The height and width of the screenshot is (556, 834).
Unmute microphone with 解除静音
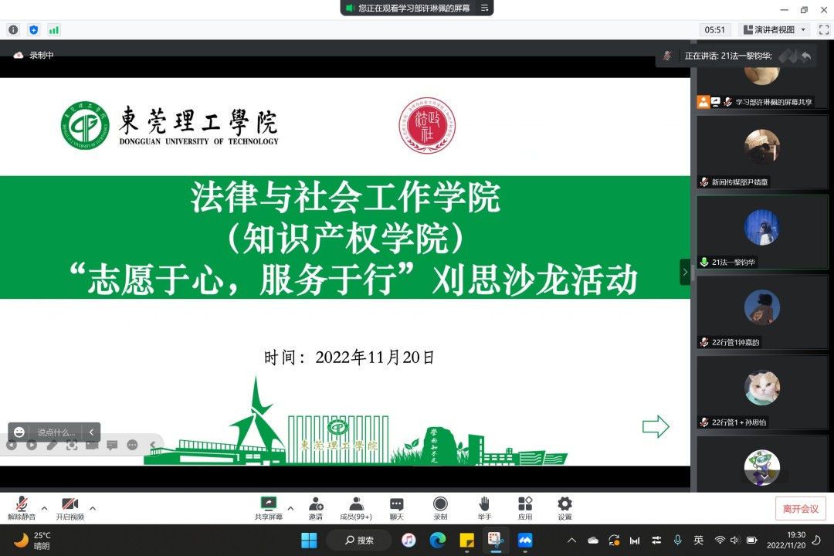[x=22, y=507]
